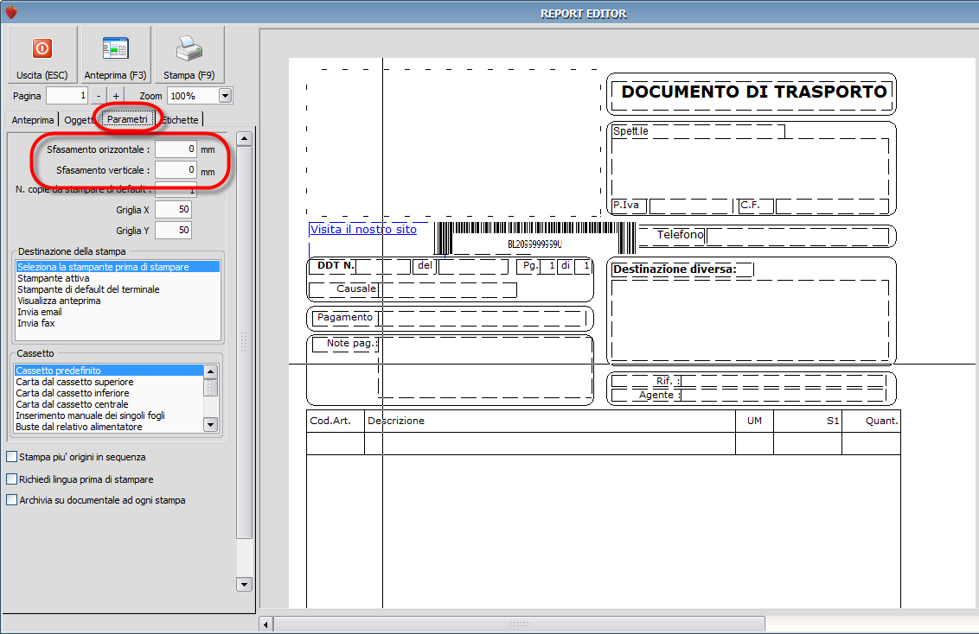Select 'UM' column header
The image size is (979, 634).
coord(754,421)
